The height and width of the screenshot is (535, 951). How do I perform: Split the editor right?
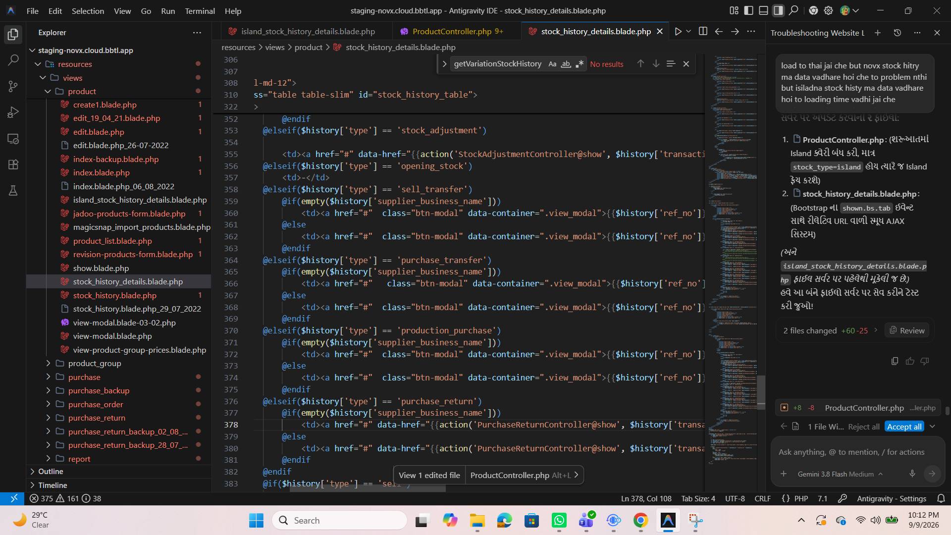click(x=703, y=31)
